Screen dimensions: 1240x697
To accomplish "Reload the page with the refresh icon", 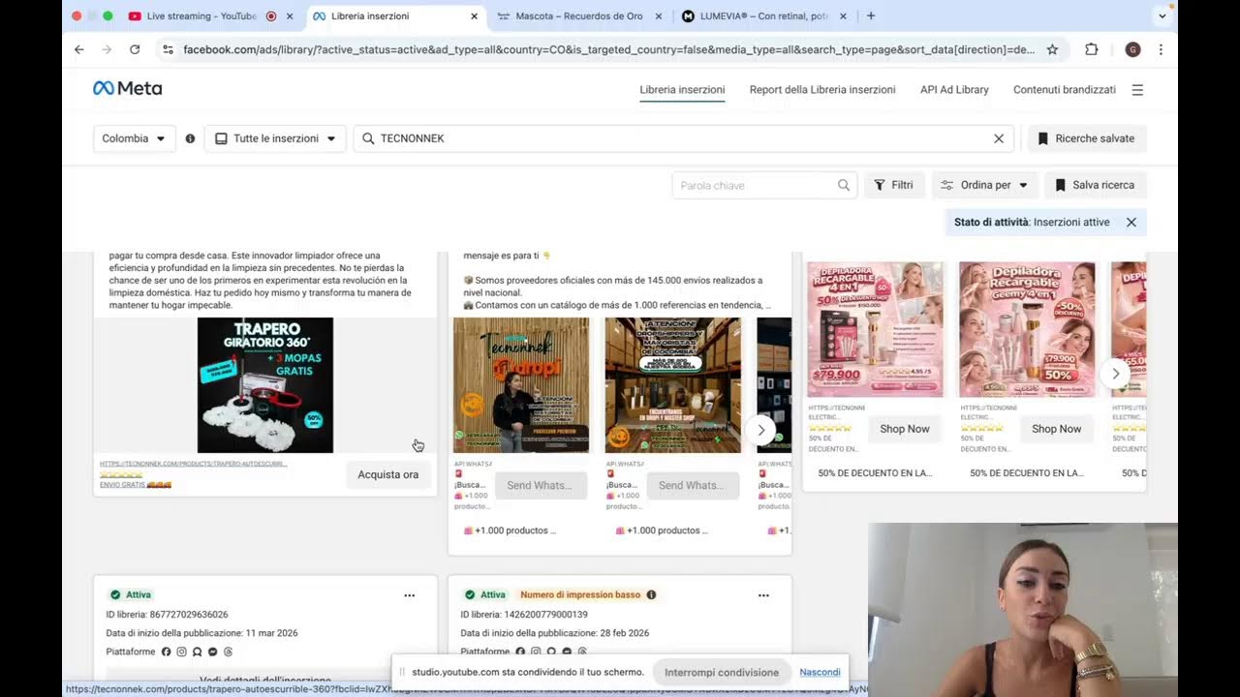I will pos(135,49).
